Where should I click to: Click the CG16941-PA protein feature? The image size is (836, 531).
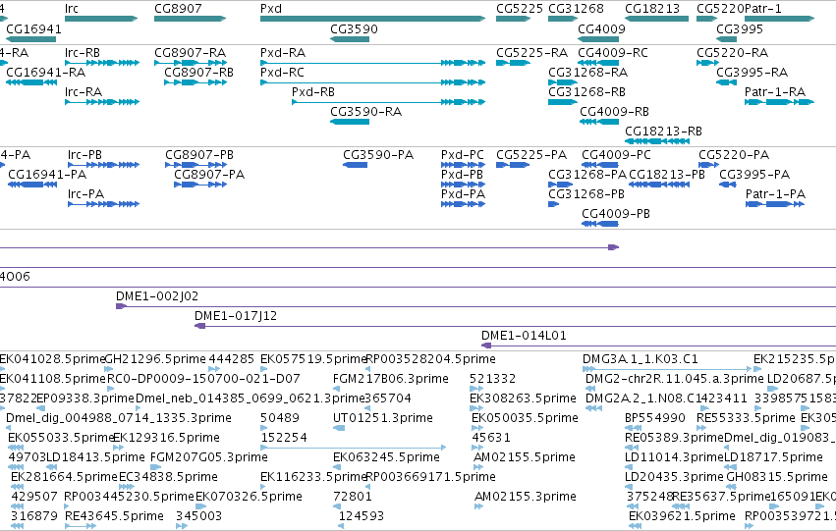tap(32, 185)
